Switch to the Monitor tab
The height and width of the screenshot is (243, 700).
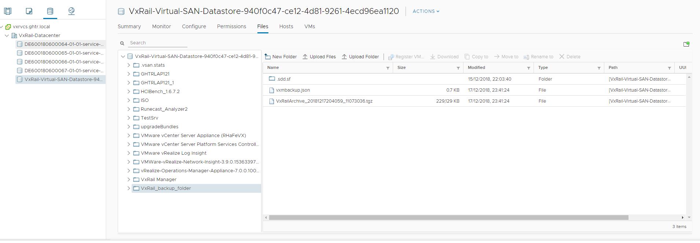[x=161, y=26]
